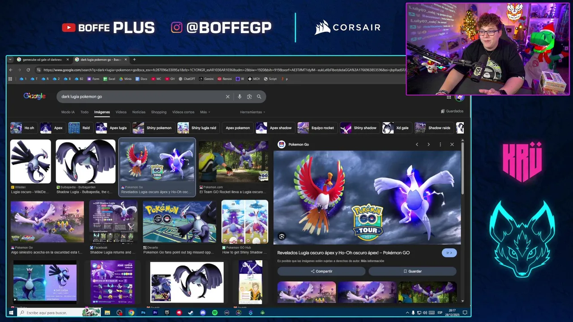Filter by Equipo rocket chip
The width and height of the screenshot is (573, 322).
pos(316,128)
